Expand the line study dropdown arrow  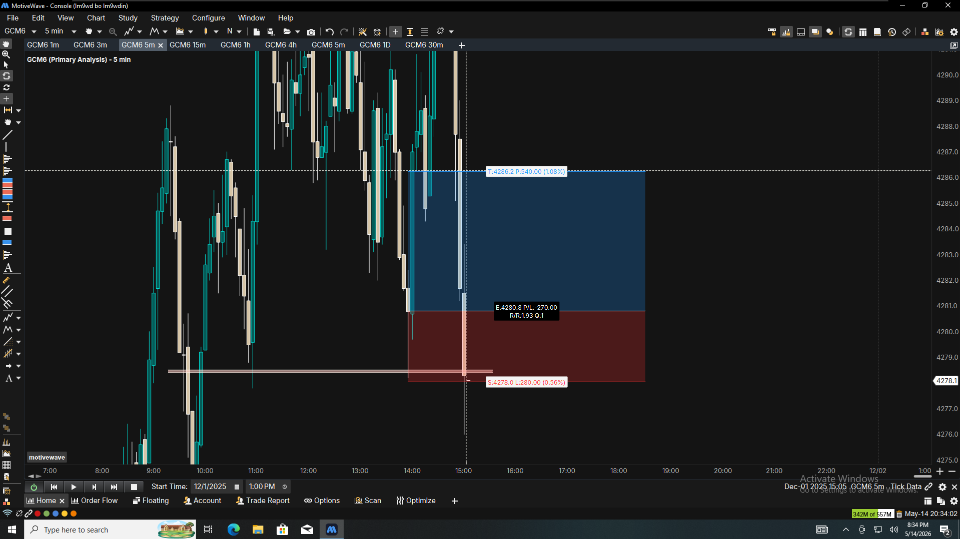point(140,32)
